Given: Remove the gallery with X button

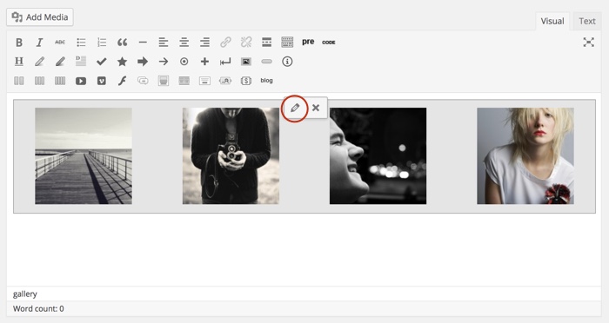Looking at the screenshot, I should click(x=316, y=108).
